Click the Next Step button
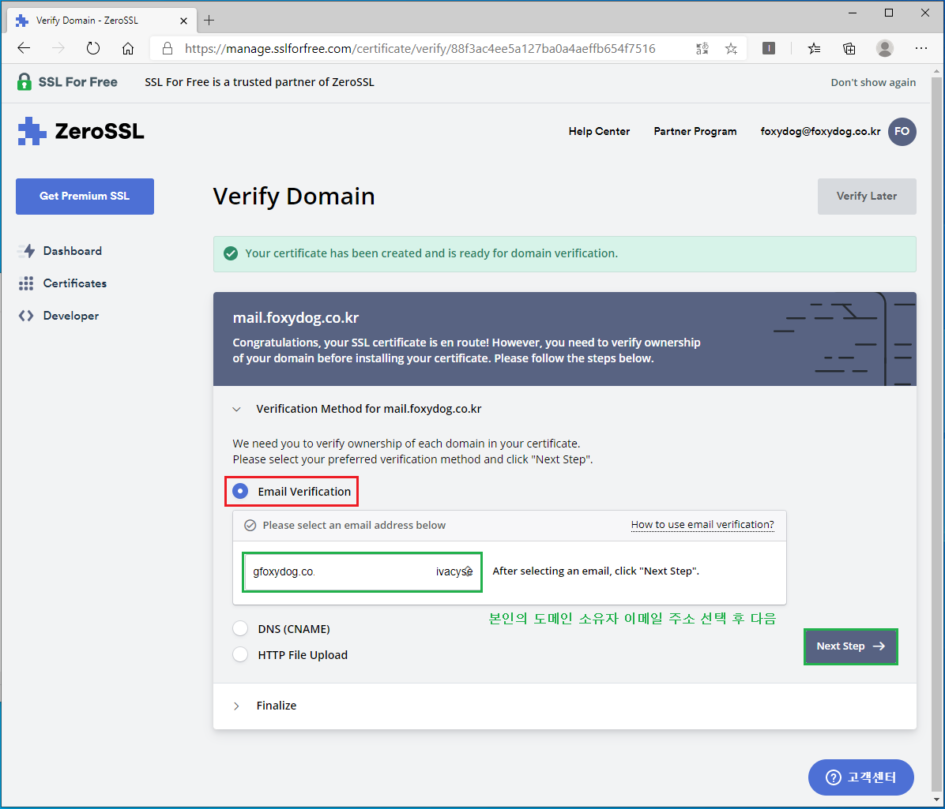This screenshot has height=809, width=945. tap(850, 646)
